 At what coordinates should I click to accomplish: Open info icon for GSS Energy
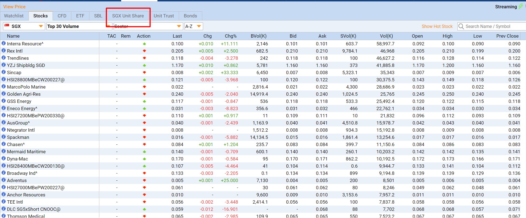[4, 101]
